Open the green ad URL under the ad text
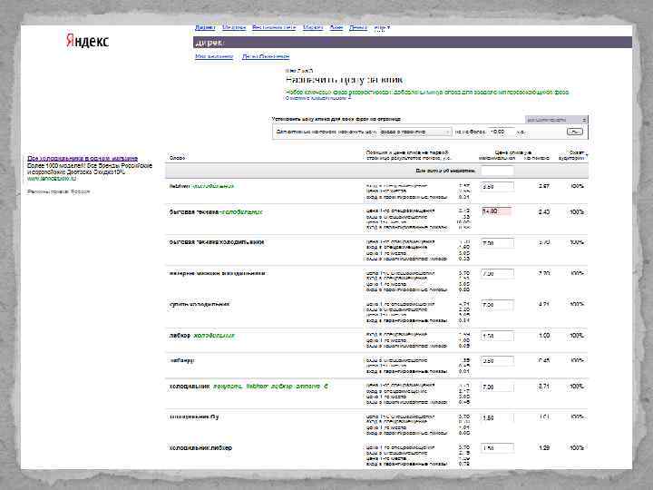 (52, 179)
